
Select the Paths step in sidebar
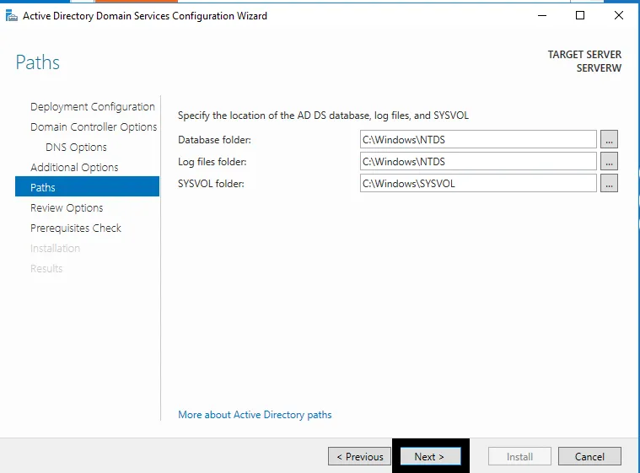click(x=87, y=187)
